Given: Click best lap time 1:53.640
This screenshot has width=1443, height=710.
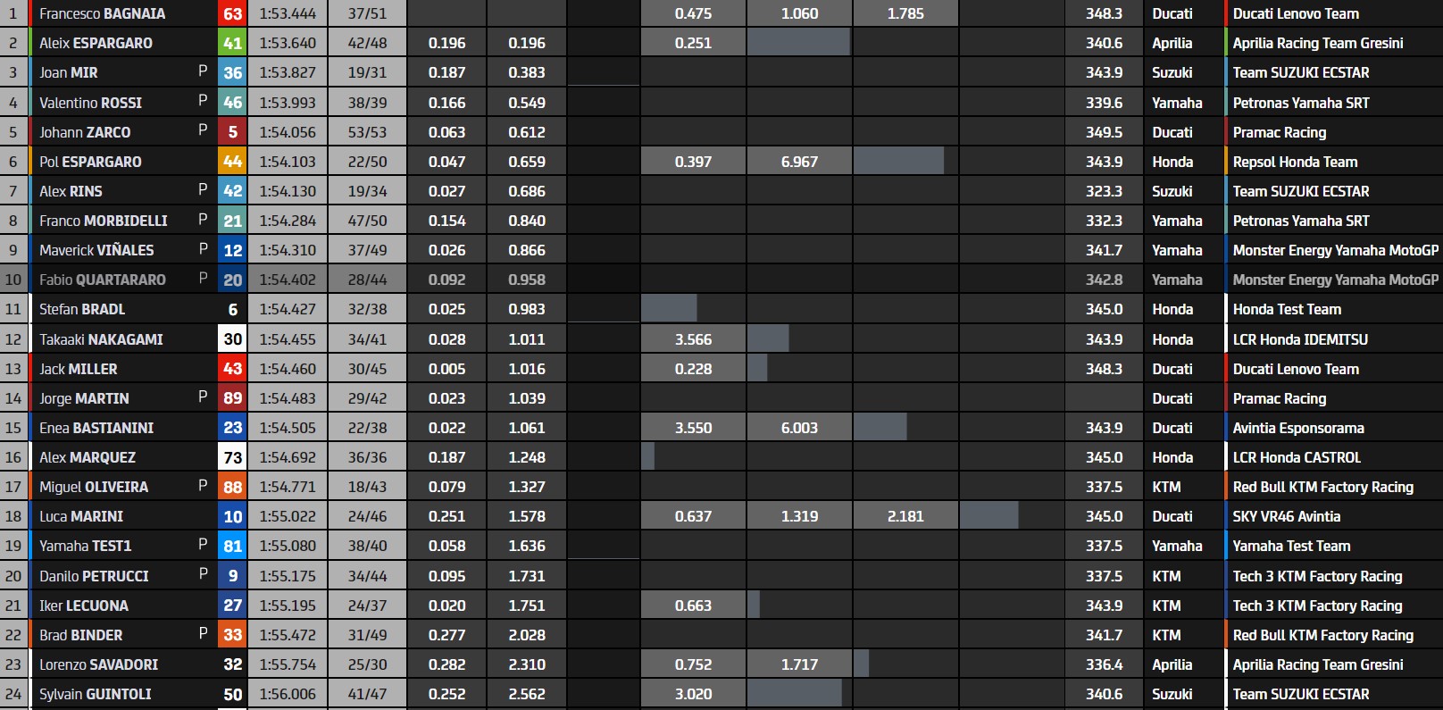Looking at the screenshot, I should click(x=288, y=43).
